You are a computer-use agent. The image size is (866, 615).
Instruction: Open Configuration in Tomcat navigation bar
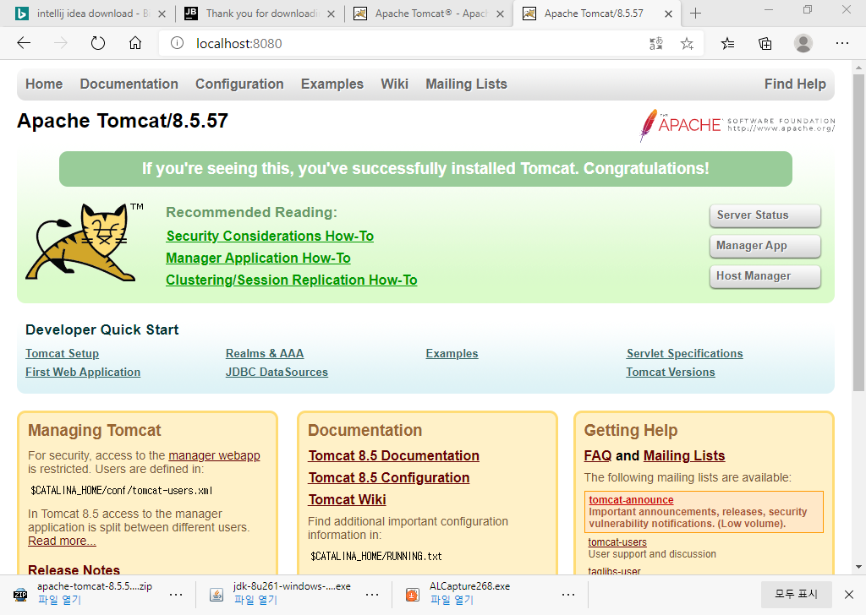click(x=239, y=84)
